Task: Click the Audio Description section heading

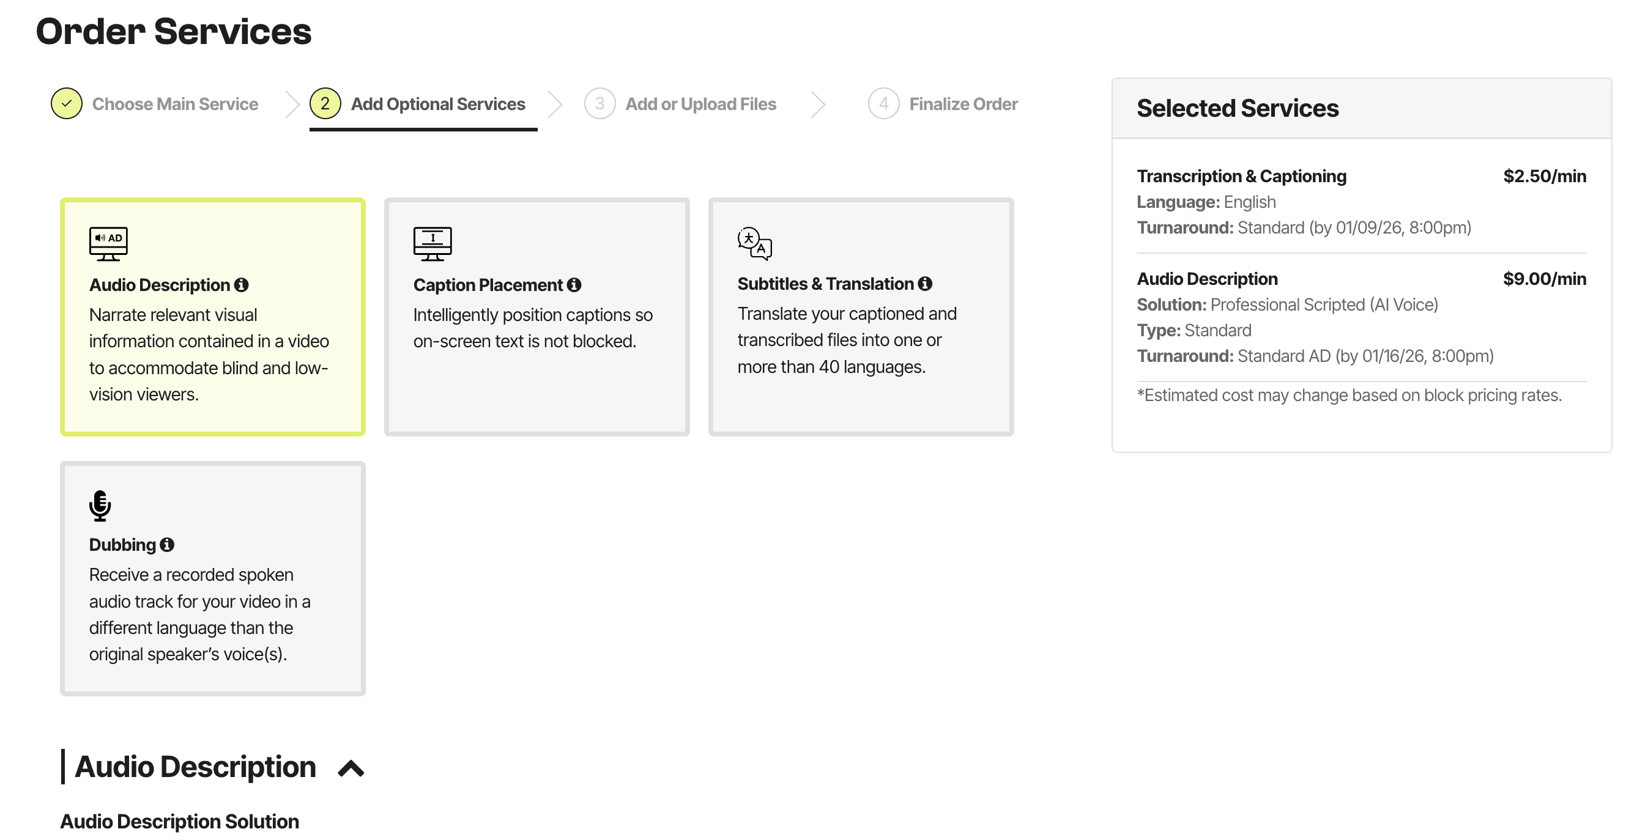Action: [x=195, y=767]
